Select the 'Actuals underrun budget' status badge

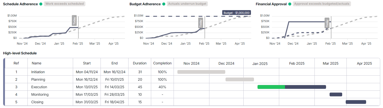[x=187, y=4]
